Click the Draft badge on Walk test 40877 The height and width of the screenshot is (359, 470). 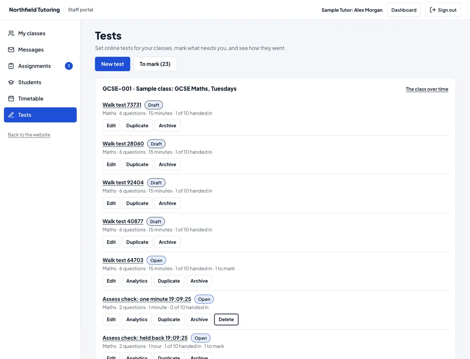point(155,222)
